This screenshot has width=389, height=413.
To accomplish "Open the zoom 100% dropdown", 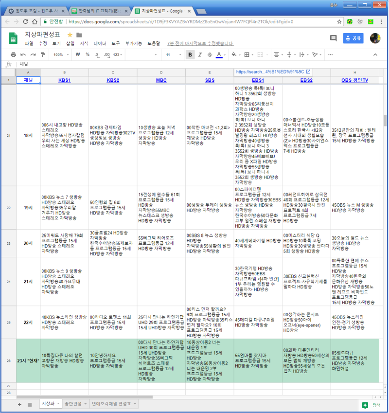I will [61, 54].
